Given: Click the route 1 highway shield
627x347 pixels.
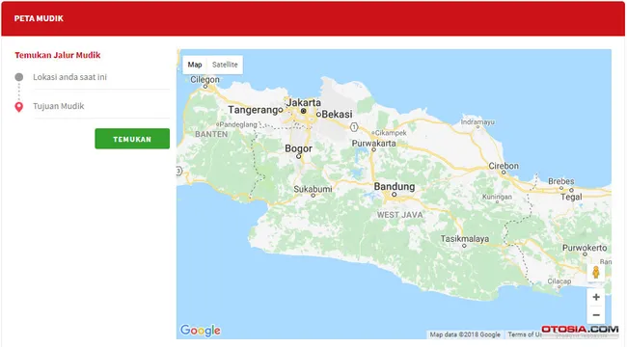Looking at the screenshot, I should point(354,127).
